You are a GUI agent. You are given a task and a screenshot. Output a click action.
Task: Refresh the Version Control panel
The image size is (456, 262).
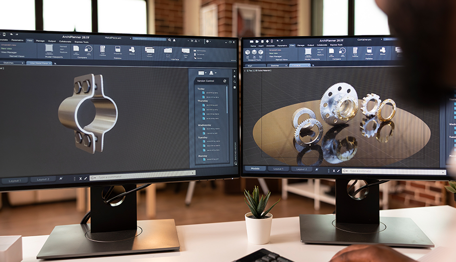[224, 81]
